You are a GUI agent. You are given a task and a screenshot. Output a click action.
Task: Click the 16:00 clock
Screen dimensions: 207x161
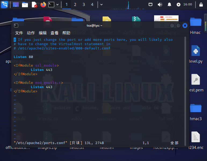(188, 4)
